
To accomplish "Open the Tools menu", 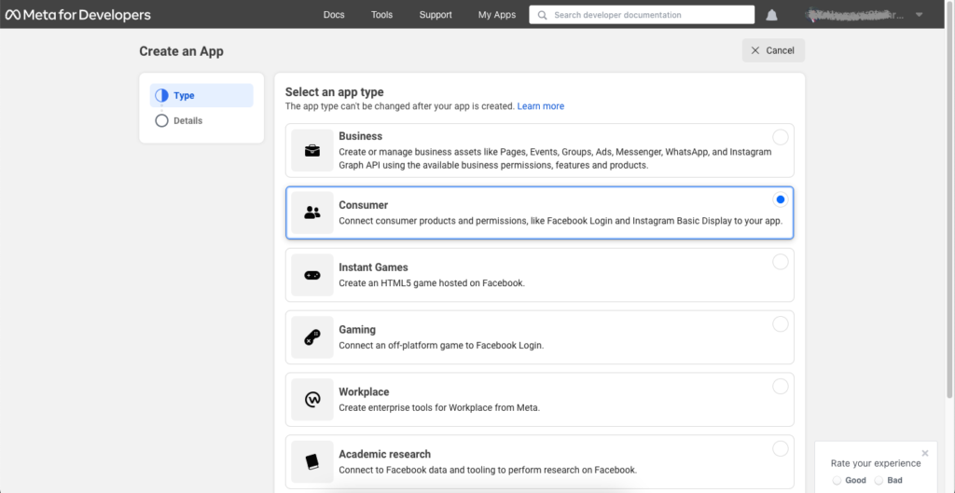I will [381, 15].
